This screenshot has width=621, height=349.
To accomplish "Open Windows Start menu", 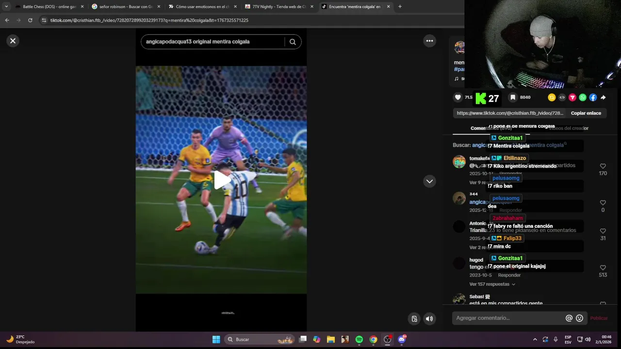I will pos(216,339).
